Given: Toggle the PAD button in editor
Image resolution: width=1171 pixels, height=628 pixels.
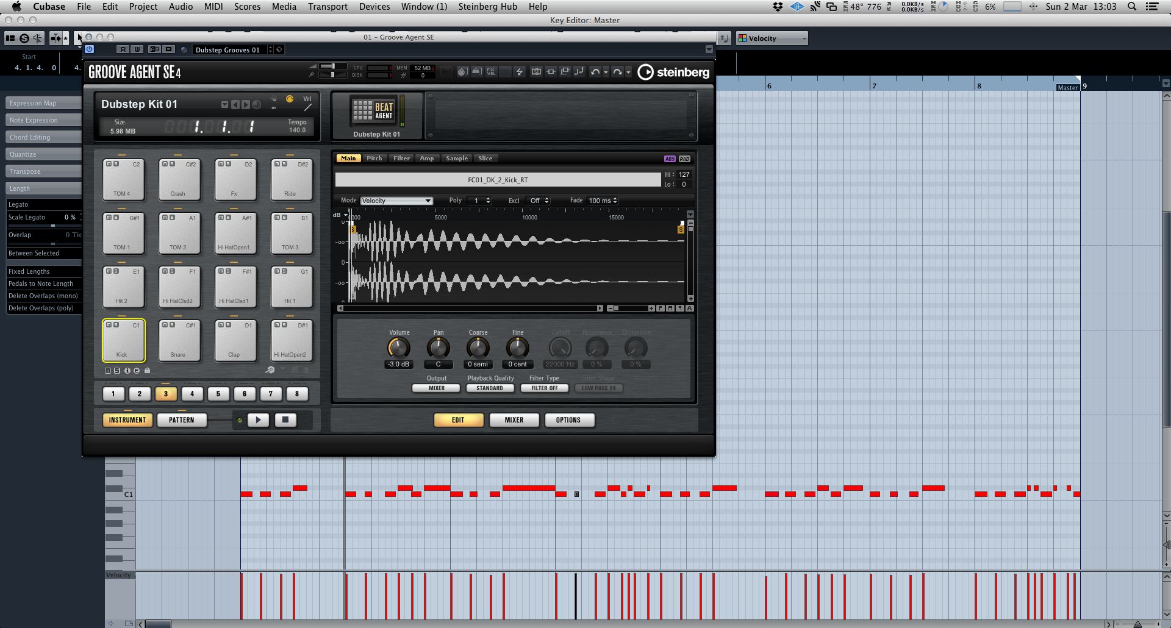Looking at the screenshot, I should pyautogui.click(x=684, y=159).
